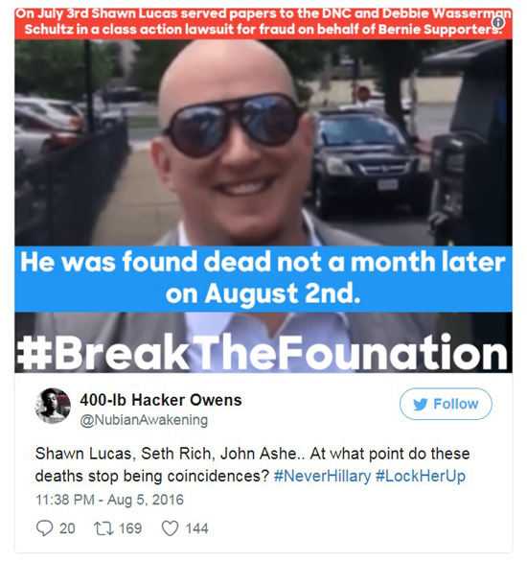
Task: Click the reply speech bubble icon
Action: click(x=45, y=528)
